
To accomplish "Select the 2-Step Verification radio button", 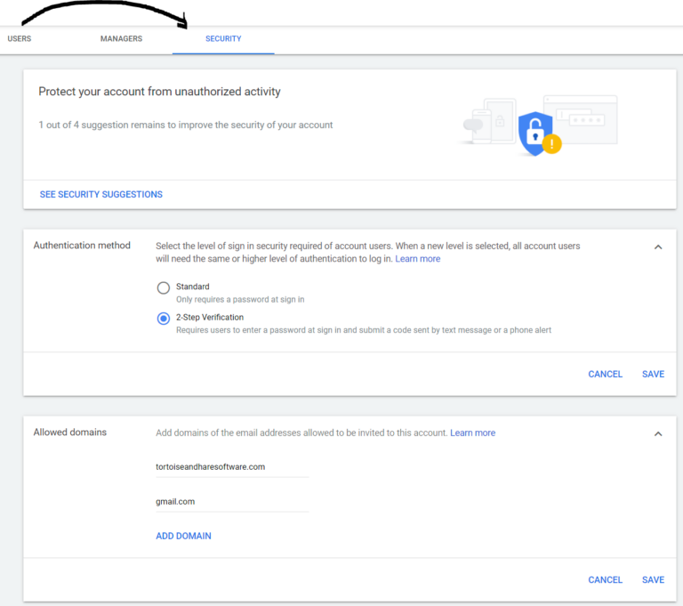I will click(164, 319).
